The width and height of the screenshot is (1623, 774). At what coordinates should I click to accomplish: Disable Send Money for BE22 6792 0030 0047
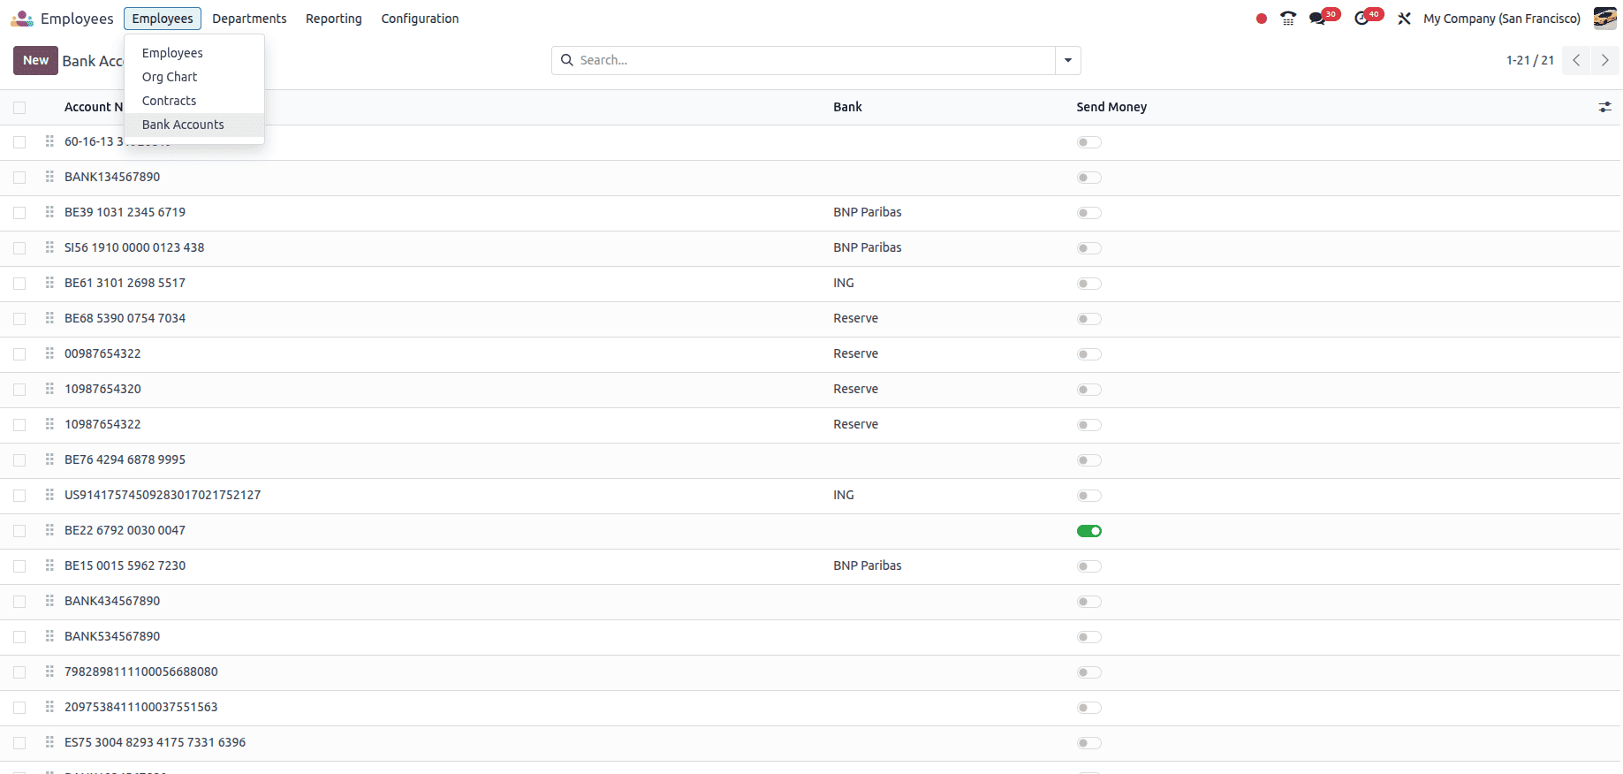click(x=1089, y=531)
